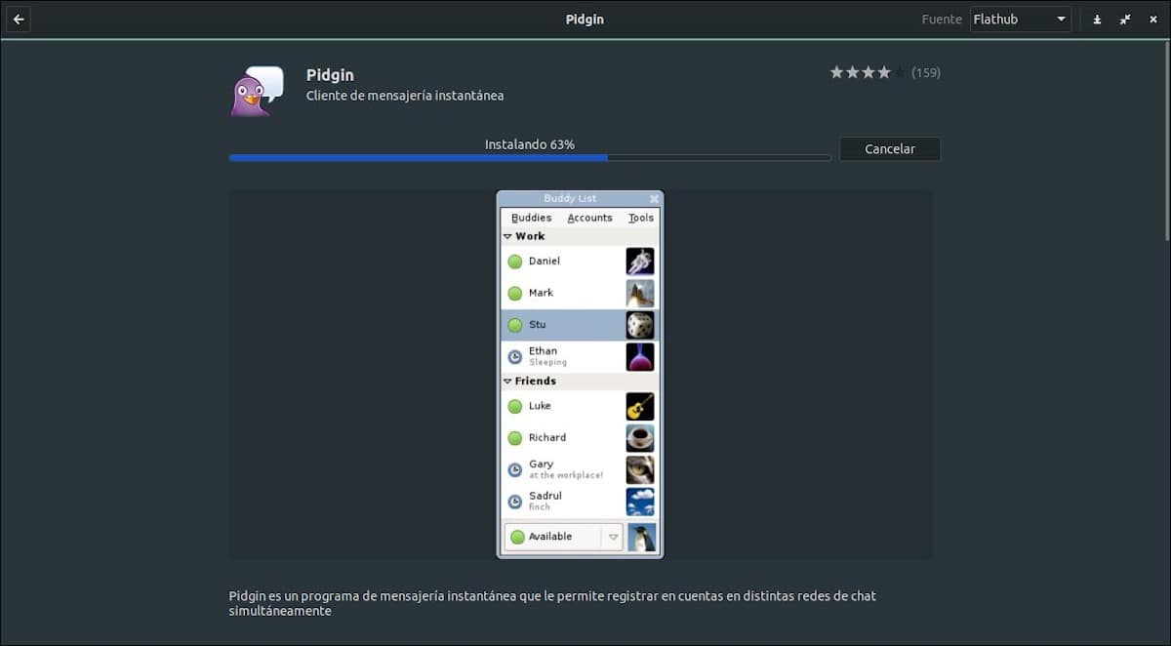The height and width of the screenshot is (646, 1171).
Task: Click Richard's coffee cup avatar
Action: coord(640,437)
